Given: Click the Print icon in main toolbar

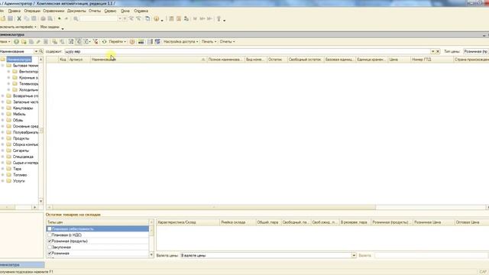Looking at the screenshot, I should pyautogui.click(x=43, y=18).
